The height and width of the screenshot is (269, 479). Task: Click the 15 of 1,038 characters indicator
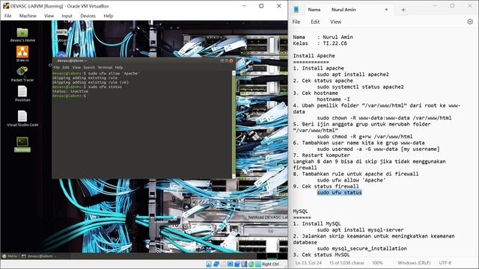tap(347, 263)
